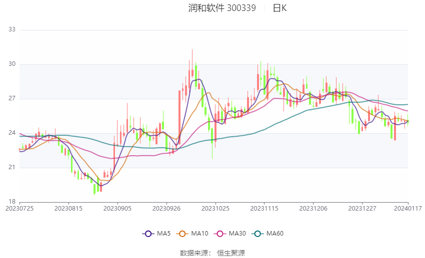Screen dimensions: 425x258
Task: Click the 20231227 x-axis date label
Action: pos(362,209)
